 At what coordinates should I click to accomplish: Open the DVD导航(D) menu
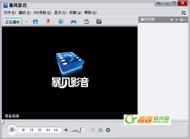pos(43,13)
